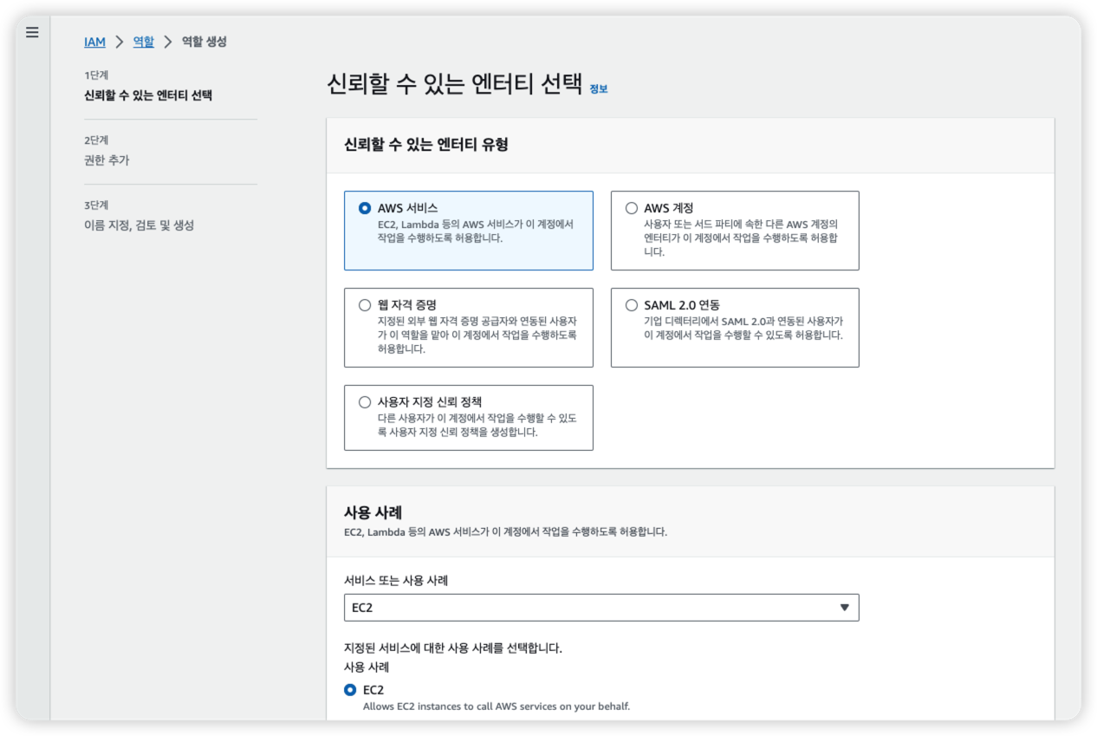The height and width of the screenshot is (736, 1097).
Task: Open the 정보 info link
Action: click(x=599, y=88)
